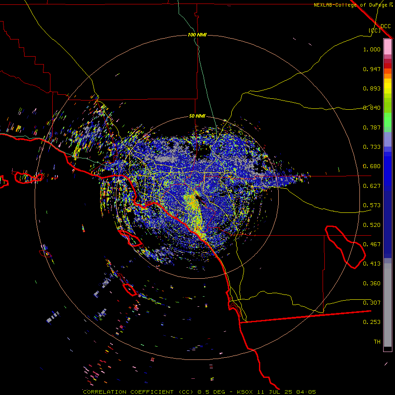Select the 0.840 value on the color scale
This screenshot has width=395, height=395.
[372, 108]
